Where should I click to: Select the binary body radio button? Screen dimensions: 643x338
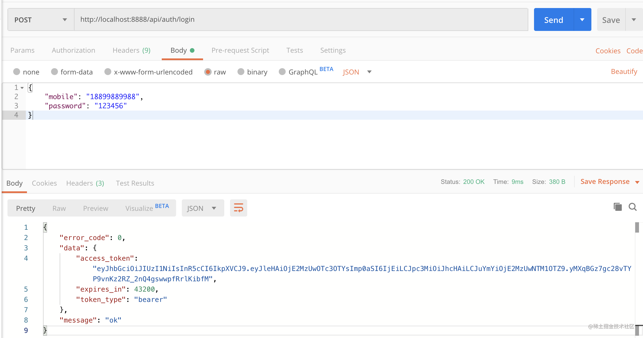click(241, 72)
